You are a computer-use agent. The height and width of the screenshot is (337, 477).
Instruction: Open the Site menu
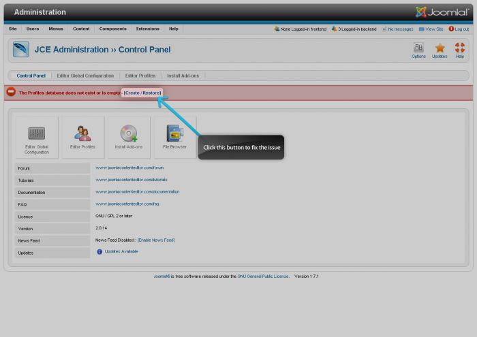click(13, 29)
